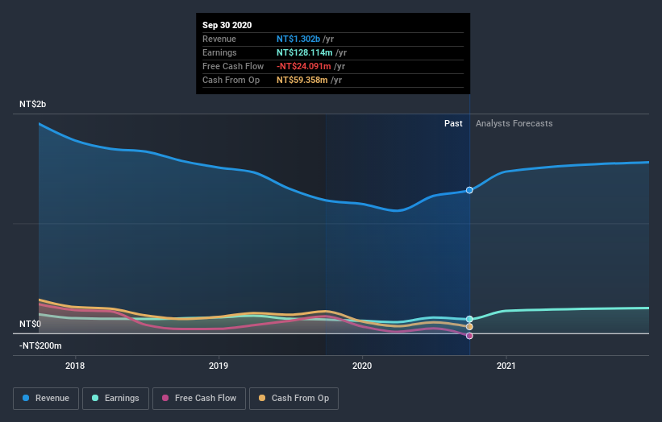Image resolution: width=662 pixels, height=422 pixels.
Task: Click the -NT$200m y-axis label
Action: [40, 345]
